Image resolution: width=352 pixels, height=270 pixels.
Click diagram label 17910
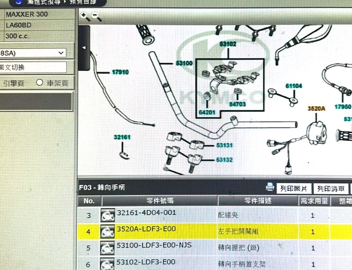120,72
